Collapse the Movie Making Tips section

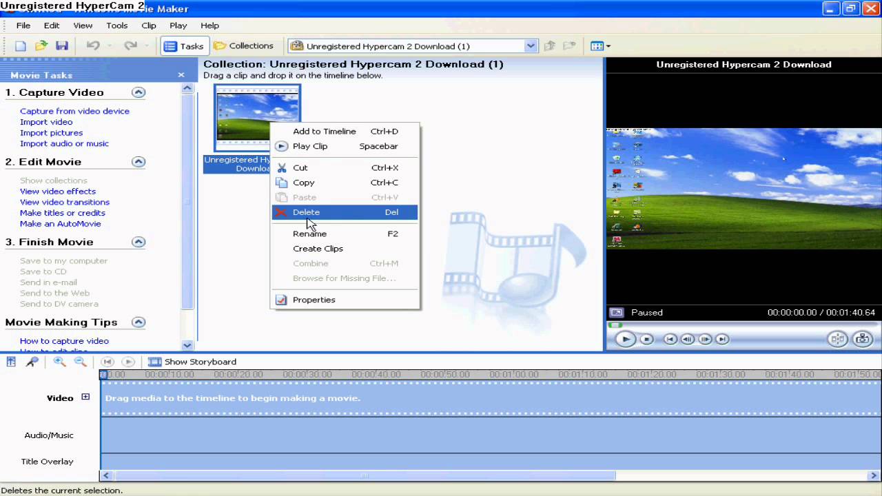(139, 322)
